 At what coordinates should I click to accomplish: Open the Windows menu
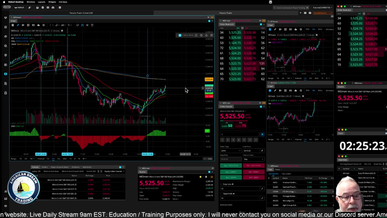[31, 2]
